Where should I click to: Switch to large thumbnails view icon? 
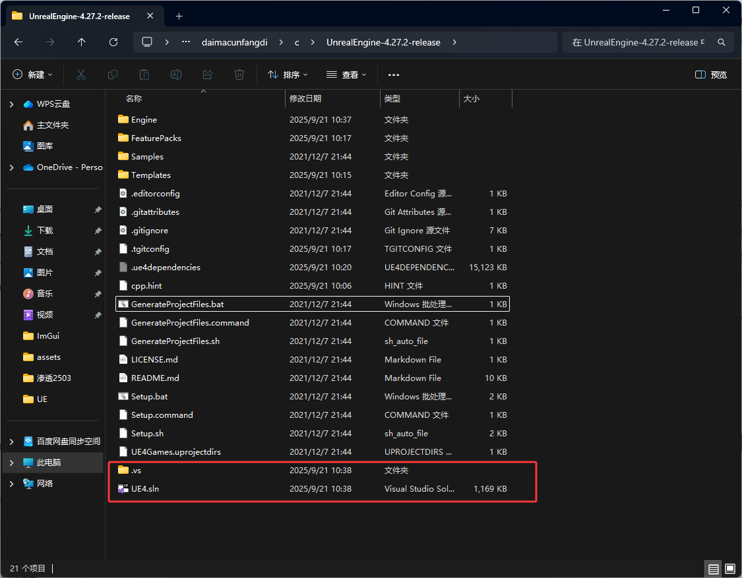(730, 569)
